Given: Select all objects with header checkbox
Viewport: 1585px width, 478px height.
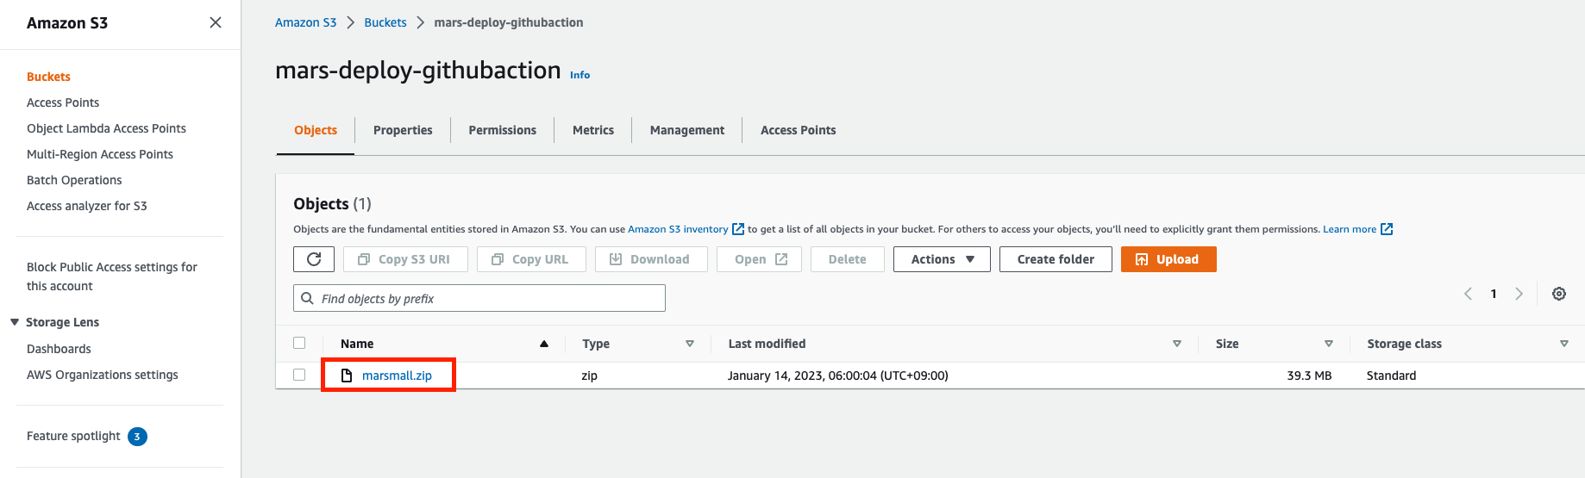Looking at the screenshot, I should click(299, 343).
